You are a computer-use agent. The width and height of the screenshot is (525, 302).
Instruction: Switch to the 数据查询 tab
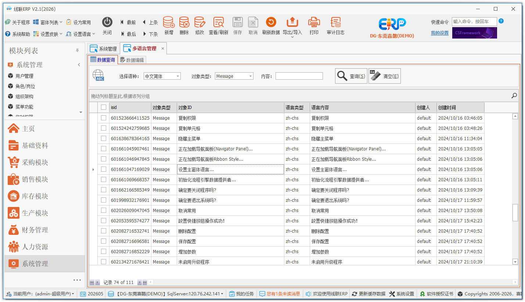point(103,60)
